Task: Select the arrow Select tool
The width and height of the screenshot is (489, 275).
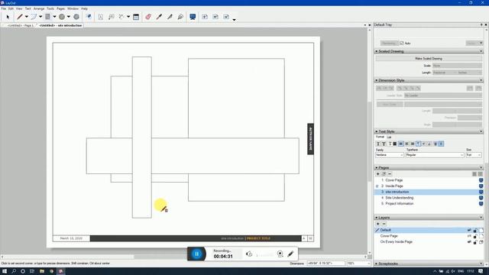Action: (8, 17)
